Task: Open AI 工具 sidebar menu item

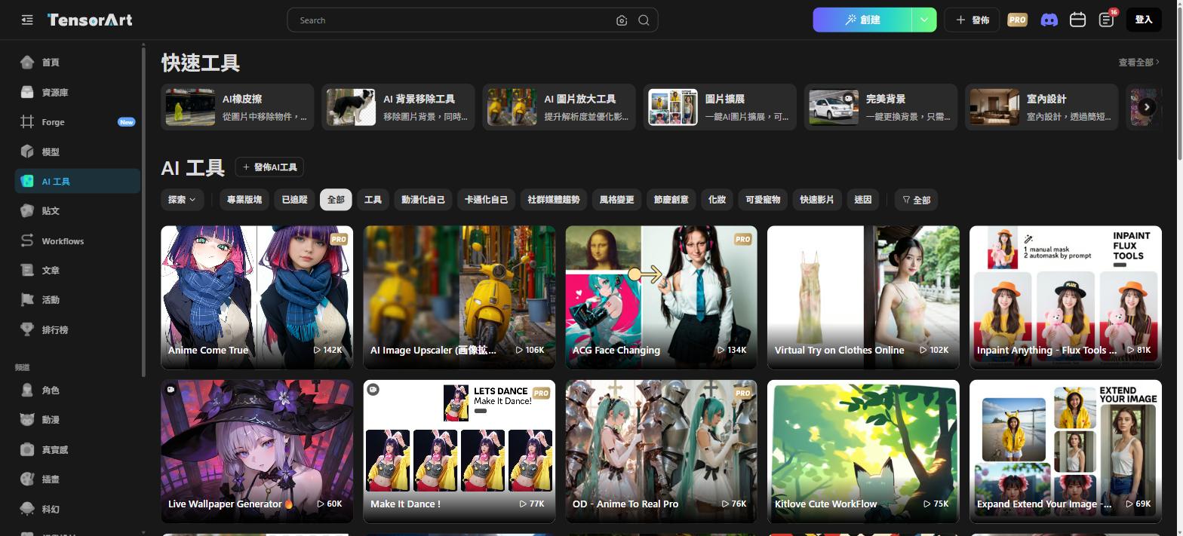Action: [x=77, y=181]
